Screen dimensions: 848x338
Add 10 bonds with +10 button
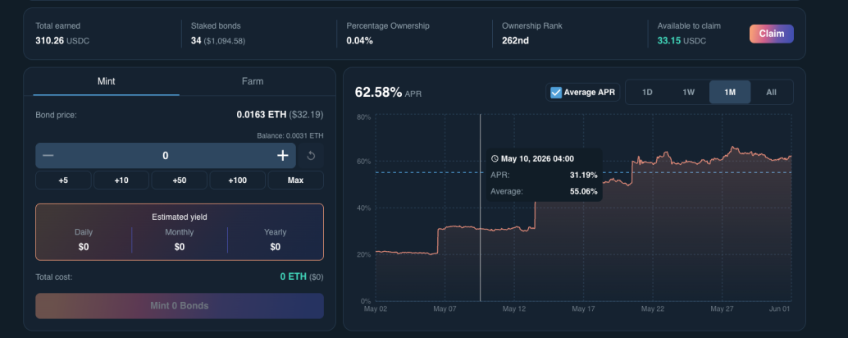(x=121, y=180)
